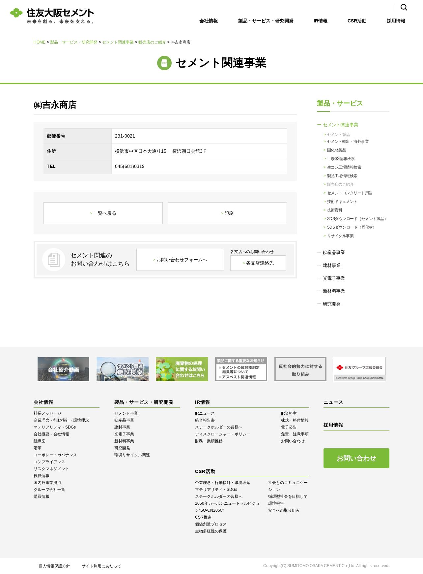The width and height of the screenshot is (423, 574).
Task: Click CSR推進 footer link
Action: point(203,517)
